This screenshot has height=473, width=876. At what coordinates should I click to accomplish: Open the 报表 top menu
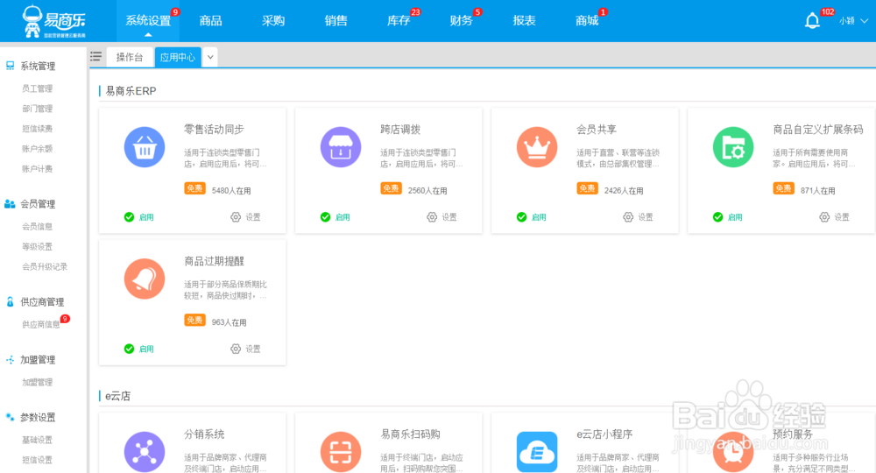[524, 21]
